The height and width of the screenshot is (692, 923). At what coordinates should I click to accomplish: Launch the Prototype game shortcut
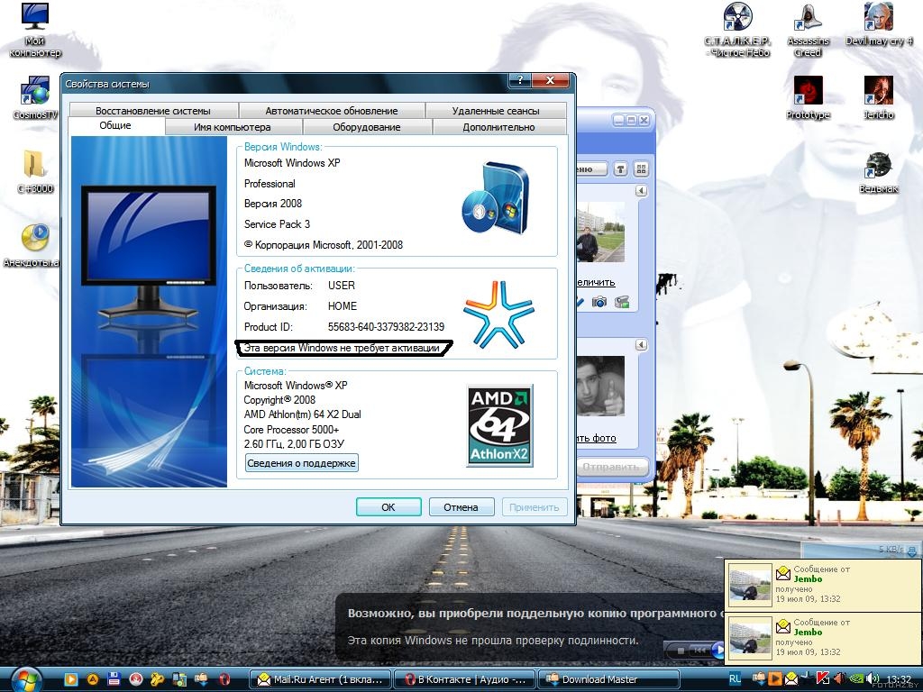coord(808,98)
